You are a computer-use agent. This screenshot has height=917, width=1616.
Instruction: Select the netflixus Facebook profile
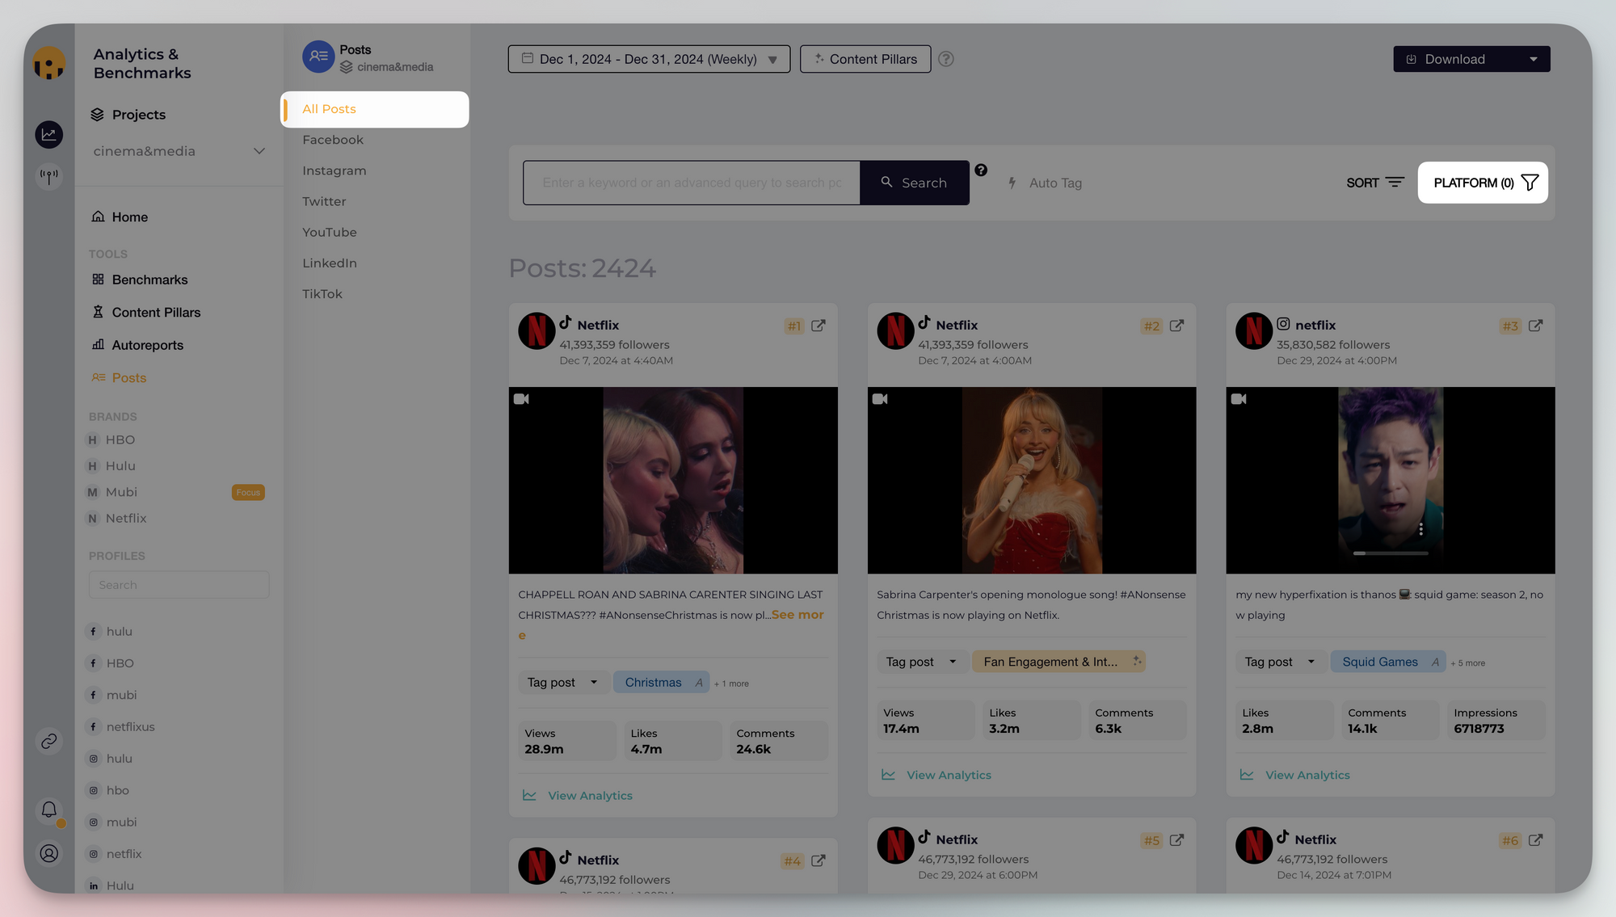coord(121,726)
